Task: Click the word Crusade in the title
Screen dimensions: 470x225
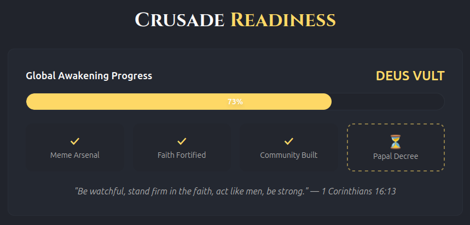Action: pos(179,20)
